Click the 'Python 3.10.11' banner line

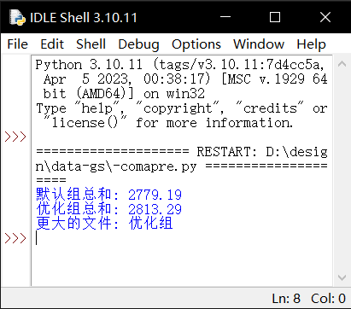180,65
